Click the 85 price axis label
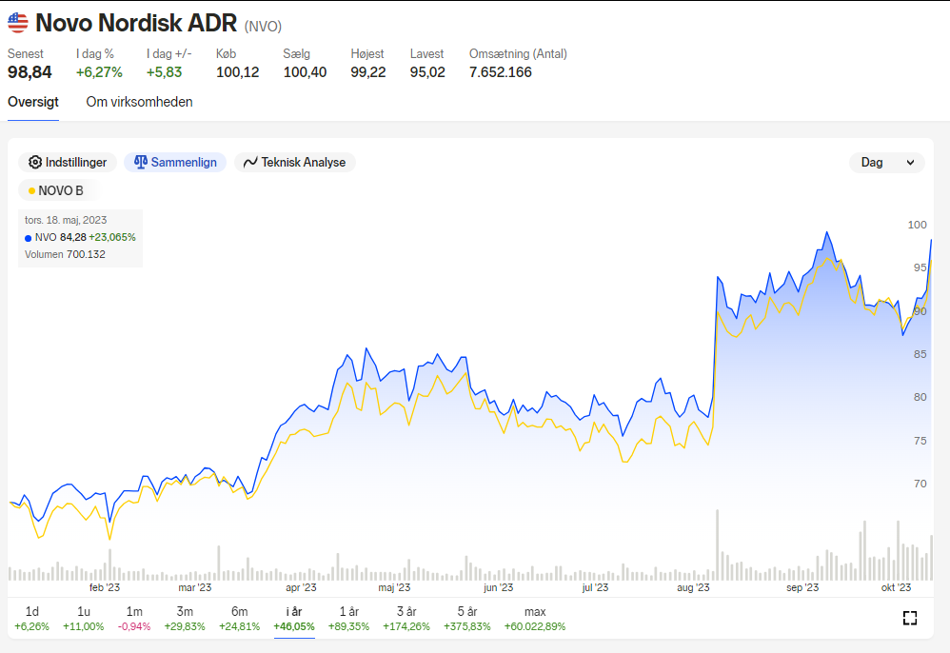Image resolution: width=950 pixels, height=653 pixels. 920,354
